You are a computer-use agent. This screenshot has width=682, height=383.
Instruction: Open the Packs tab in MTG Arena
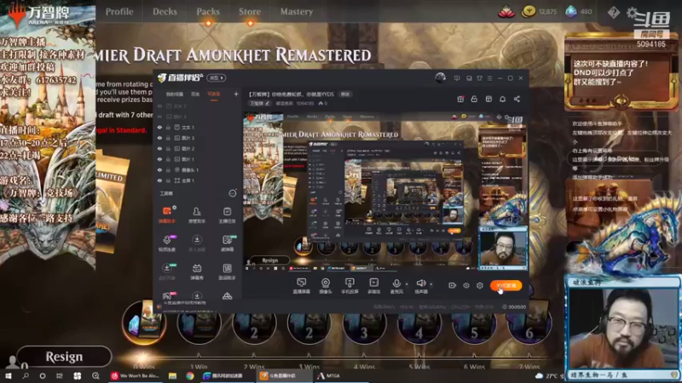208,12
